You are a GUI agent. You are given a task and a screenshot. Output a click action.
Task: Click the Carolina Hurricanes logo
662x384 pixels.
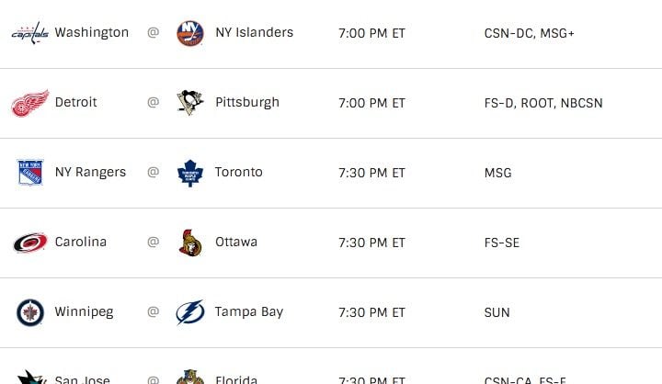point(30,243)
